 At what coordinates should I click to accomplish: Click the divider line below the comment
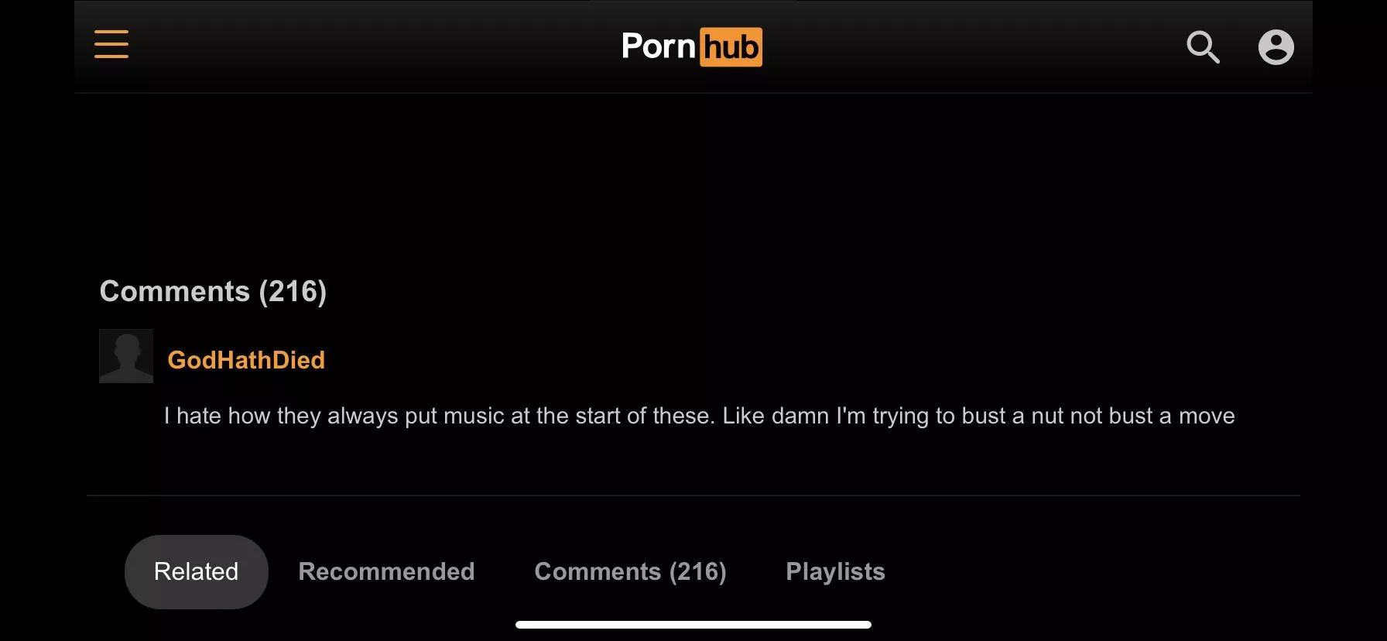(x=693, y=495)
